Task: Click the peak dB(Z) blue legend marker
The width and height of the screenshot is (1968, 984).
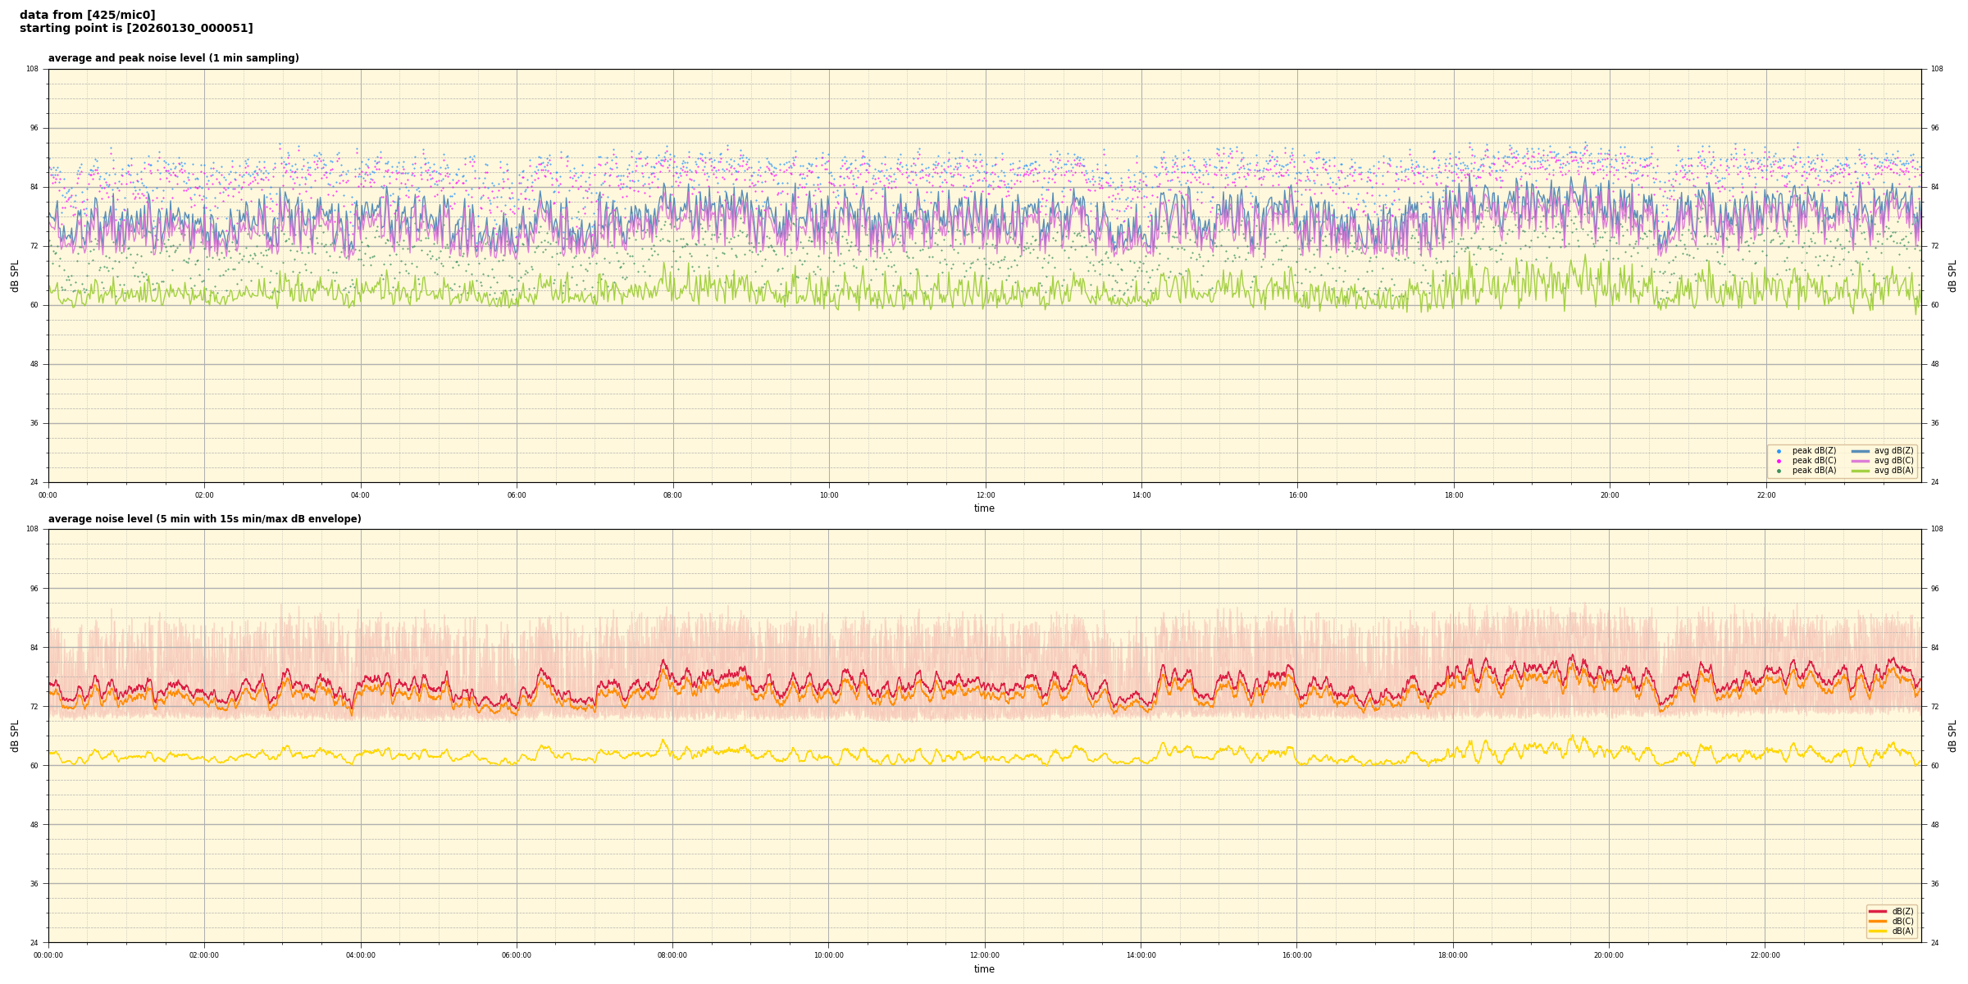Action: click(x=1779, y=451)
